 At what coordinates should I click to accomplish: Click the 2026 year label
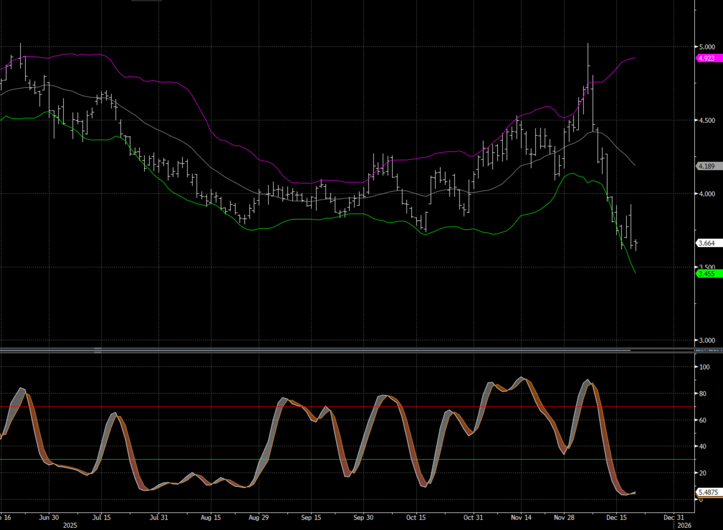684,525
